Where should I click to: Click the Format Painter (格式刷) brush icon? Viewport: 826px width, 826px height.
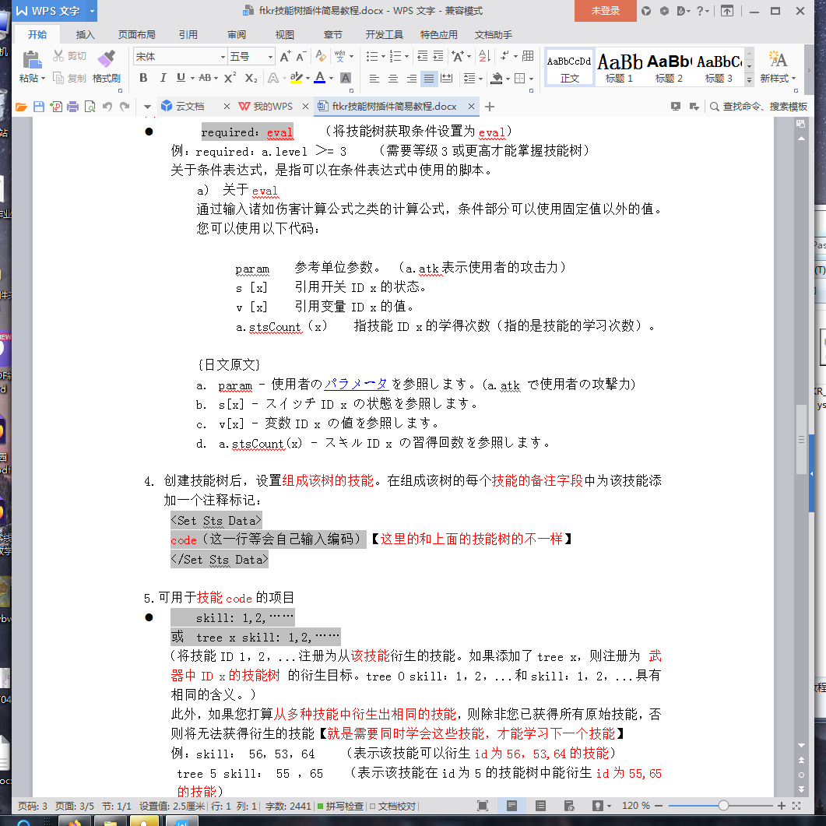point(106,58)
